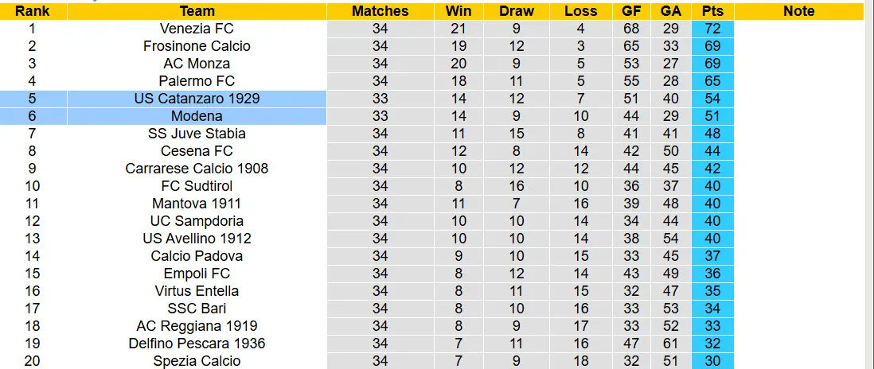The height and width of the screenshot is (369, 874).
Task: Click the Pts column header
Action: 712,11
